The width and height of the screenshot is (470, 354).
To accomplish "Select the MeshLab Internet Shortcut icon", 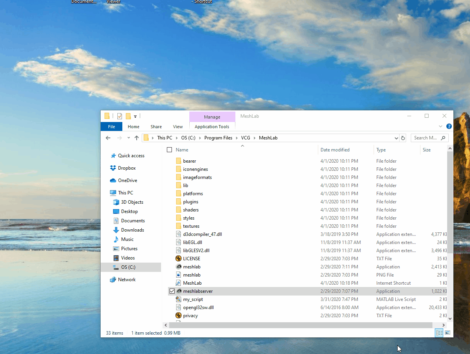I will point(178,283).
